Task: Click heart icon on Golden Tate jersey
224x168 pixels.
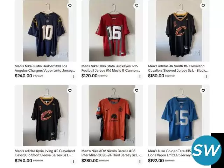Action: point(203,91)
